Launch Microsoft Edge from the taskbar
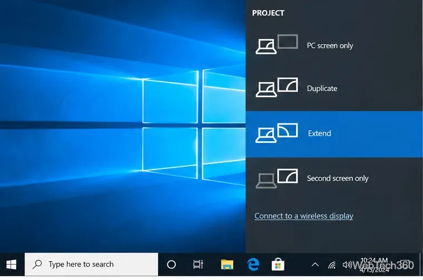 point(253,264)
